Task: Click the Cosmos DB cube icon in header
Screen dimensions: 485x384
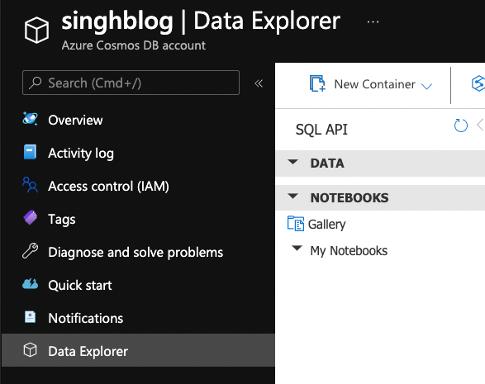Action: [x=36, y=30]
